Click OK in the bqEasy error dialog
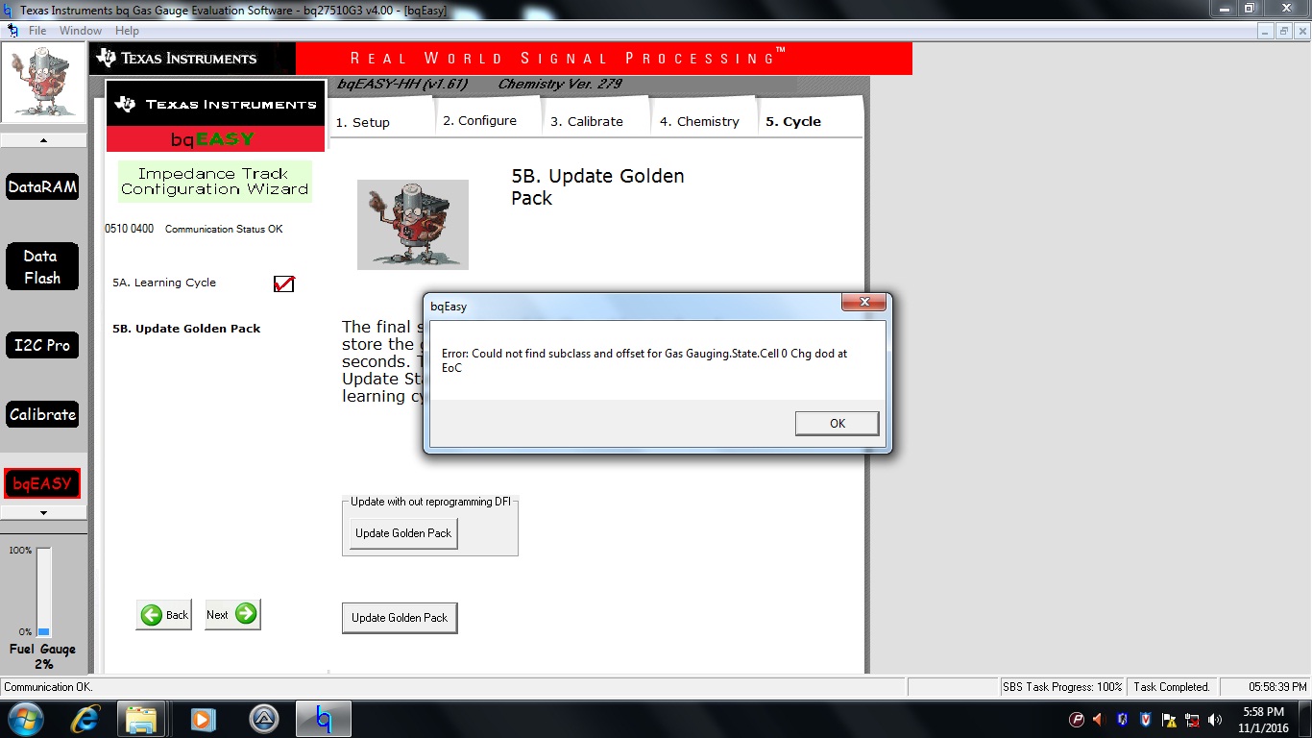Viewport: 1312px width, 738px height. pos(838,423)
